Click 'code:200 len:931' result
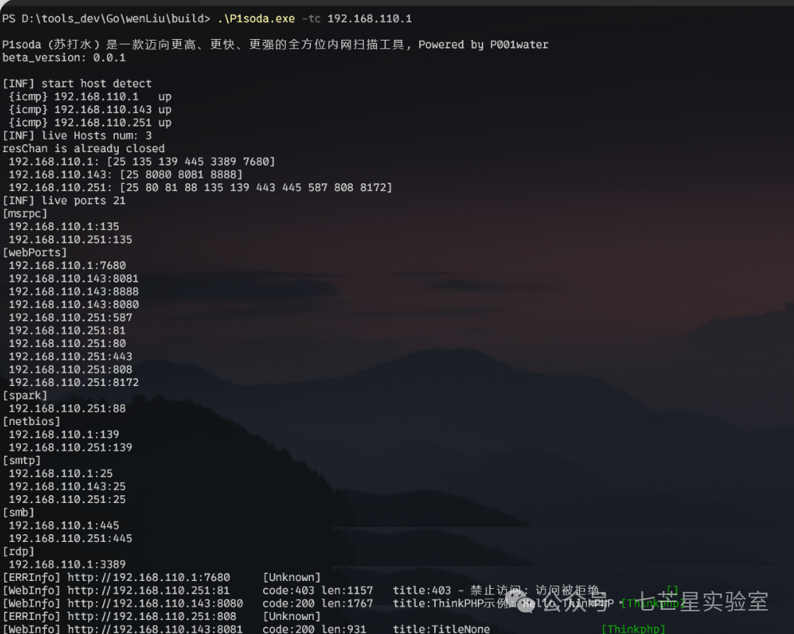The image size is (794, 634). pos(314,629)
